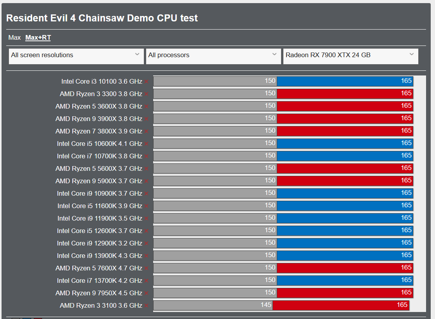The image size is (435, 319).
Task: Select the 'AMD Ryzen 5 7600X 4.7 GHz' label
Action: (x=99, y=268)
